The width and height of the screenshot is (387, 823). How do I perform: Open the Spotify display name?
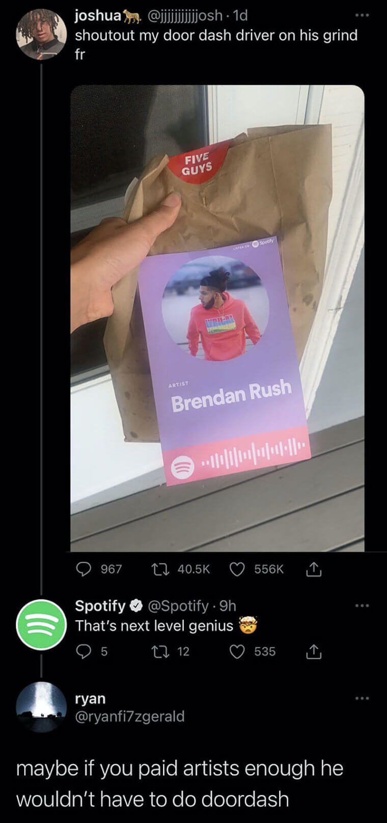tap(100, 605)
